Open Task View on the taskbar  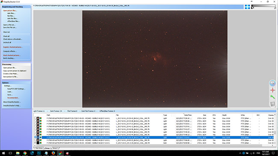[10, 153]
